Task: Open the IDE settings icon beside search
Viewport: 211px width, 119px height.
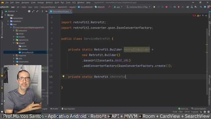Action: (x=205, y=7)
